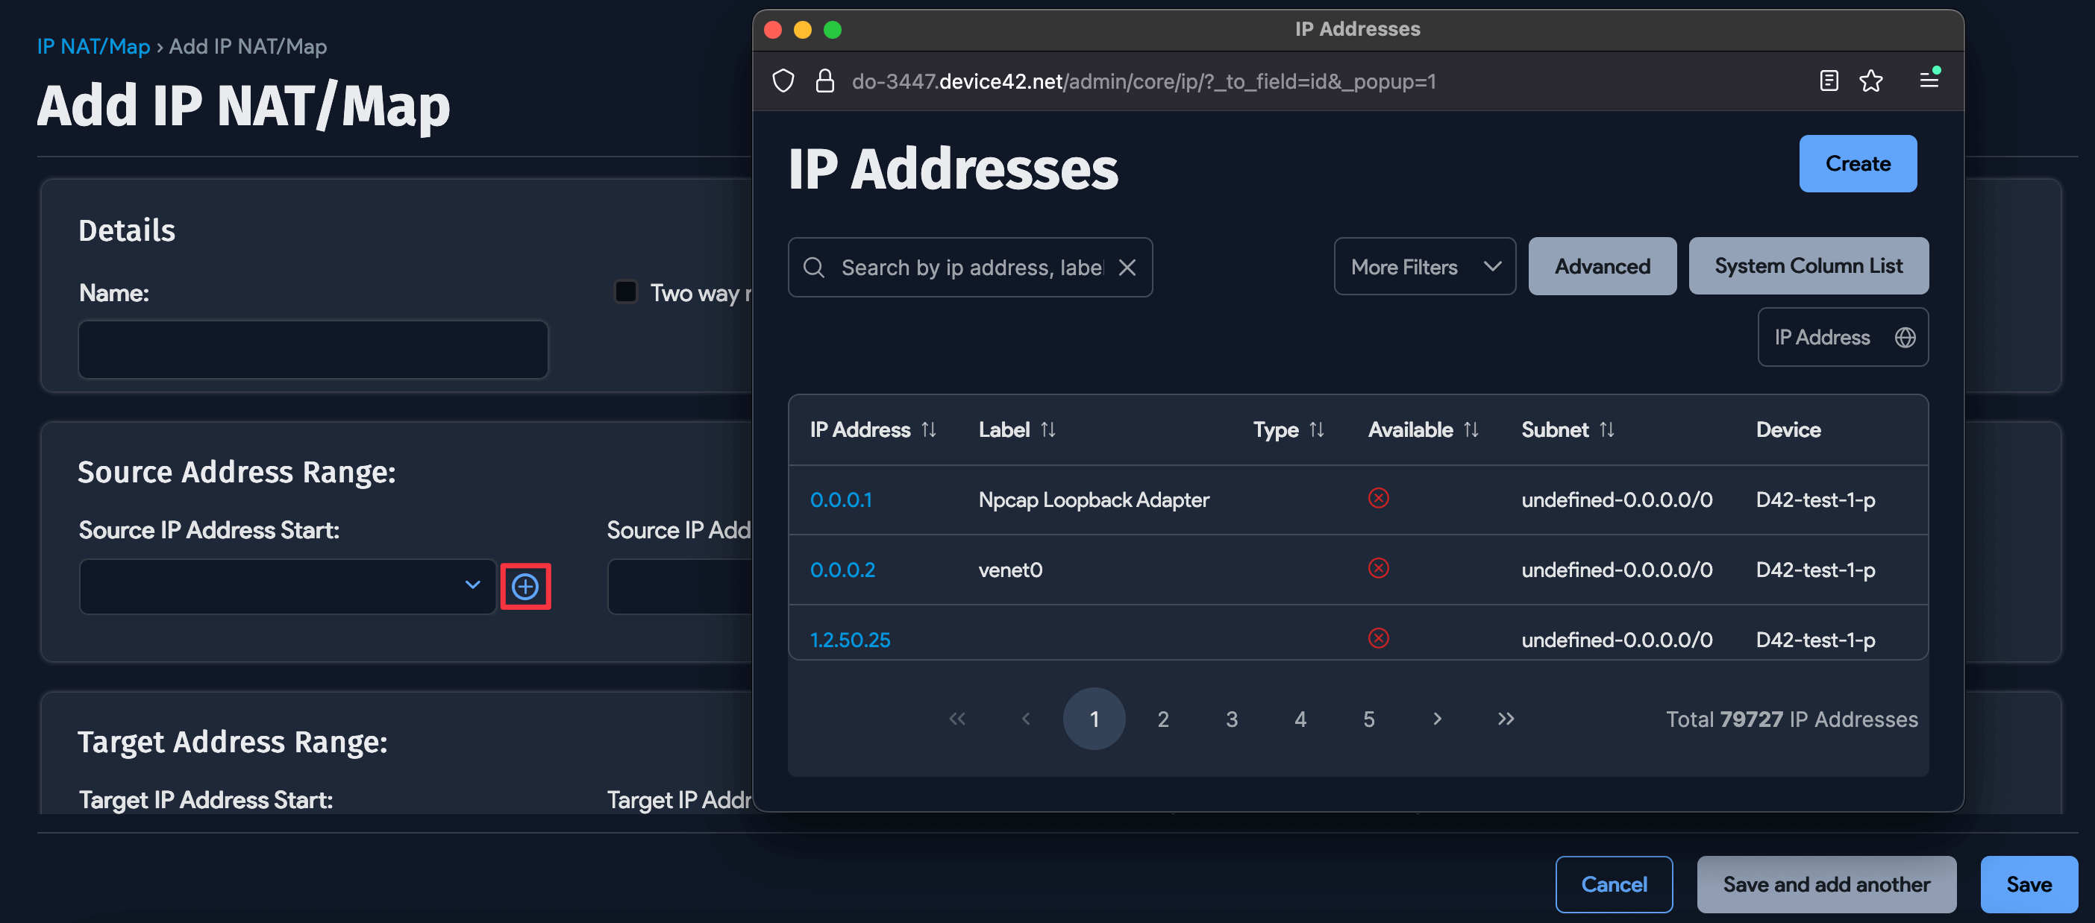Open the System Column List
Viewport: 2095px width, 923px height.
[1809, 265]
